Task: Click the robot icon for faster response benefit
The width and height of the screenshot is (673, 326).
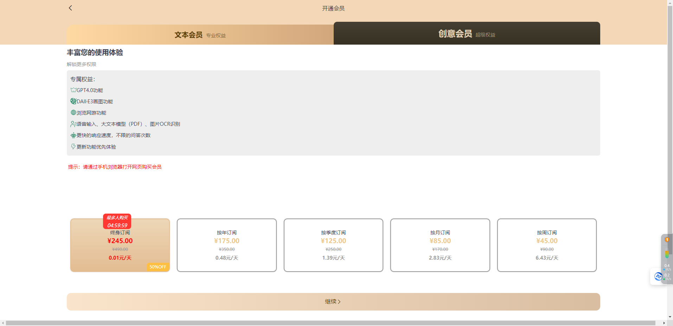Action: coord(73,135)
